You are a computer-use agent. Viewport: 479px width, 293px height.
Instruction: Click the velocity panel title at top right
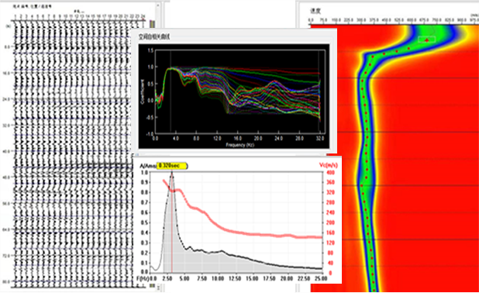click(315, 11)
